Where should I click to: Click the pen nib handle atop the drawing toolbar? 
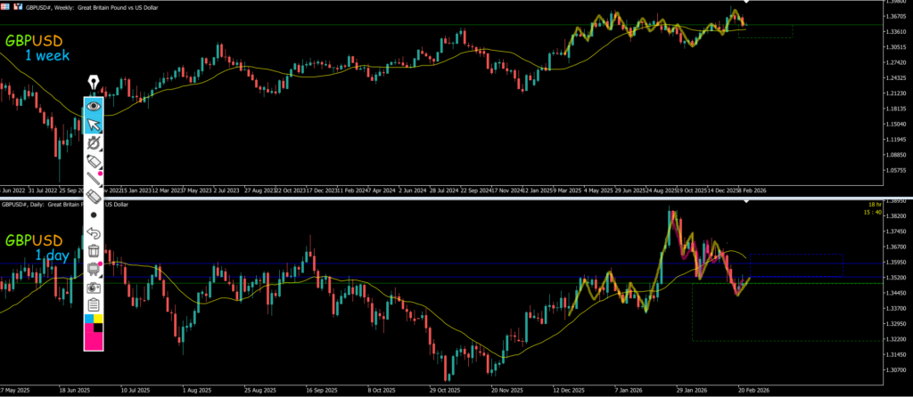94,89
